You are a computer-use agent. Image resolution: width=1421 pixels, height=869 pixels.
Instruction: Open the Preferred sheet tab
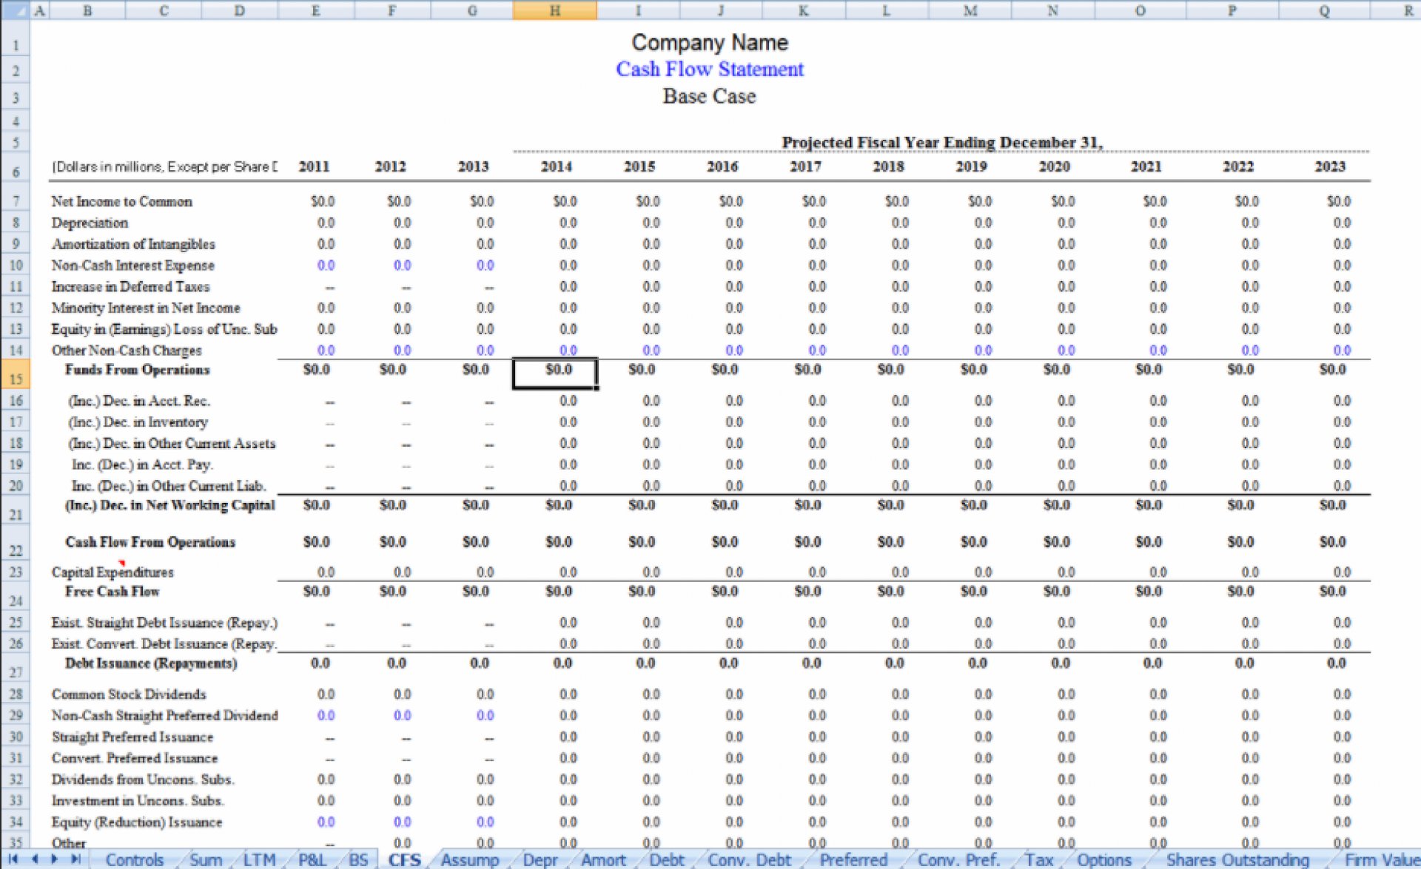(853, 860)
